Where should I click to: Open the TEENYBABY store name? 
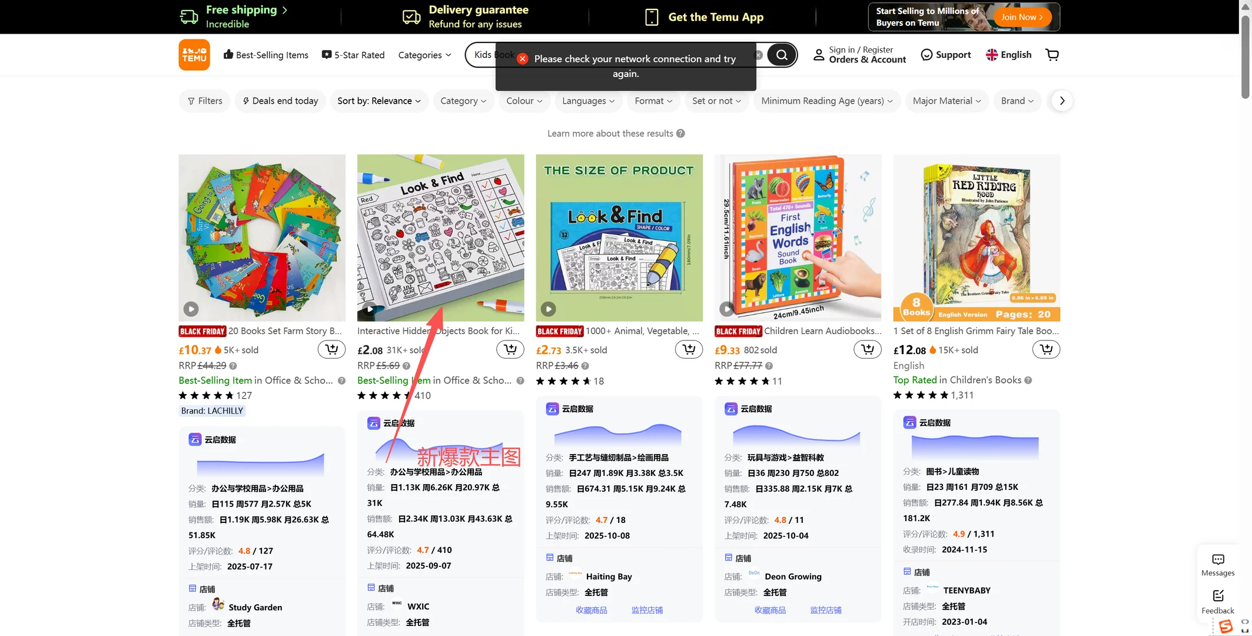967,590
